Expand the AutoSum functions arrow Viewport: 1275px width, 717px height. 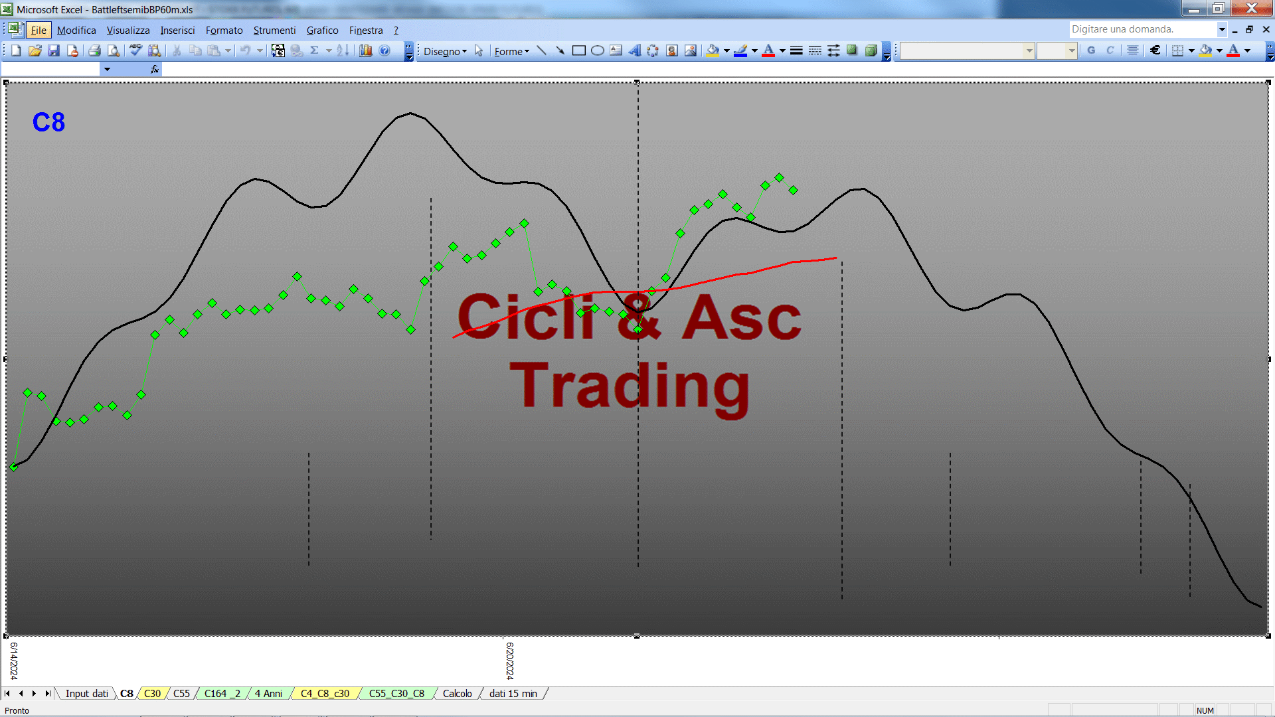(329, 50)
